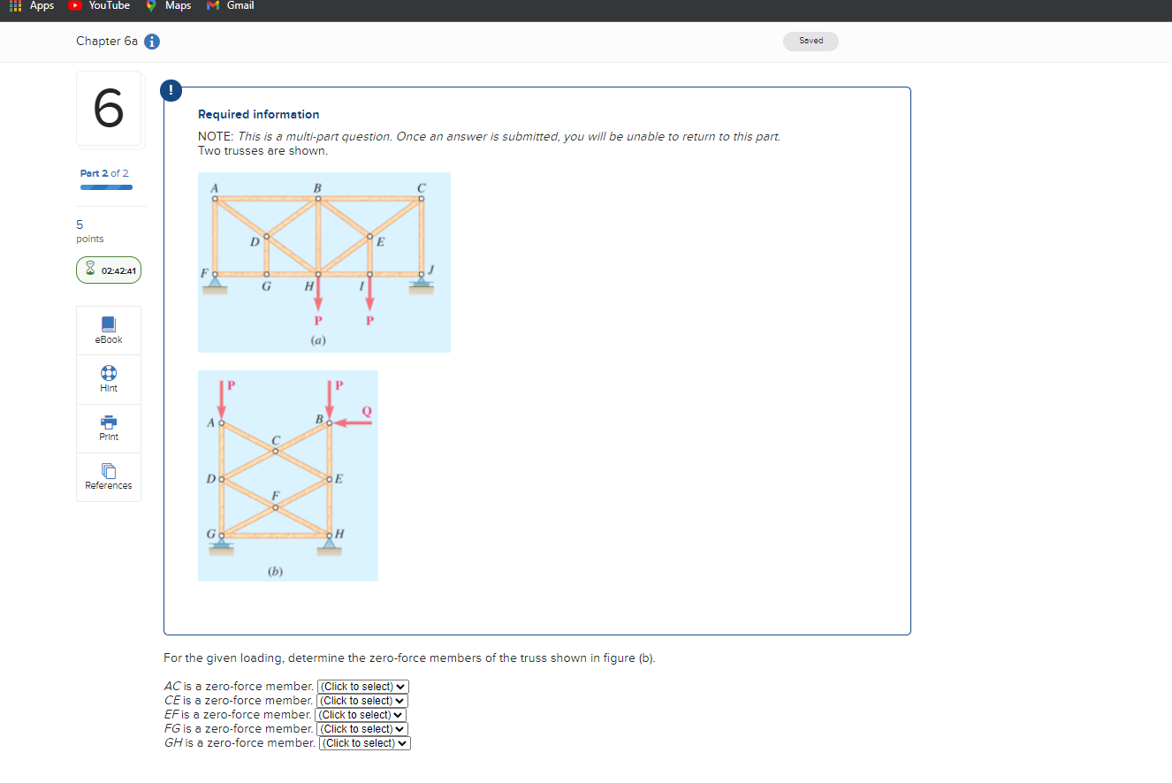The width and height of the screenshot is (1172, 783).
Task: Click truss figure (b) image
Action: coord(288,475)
